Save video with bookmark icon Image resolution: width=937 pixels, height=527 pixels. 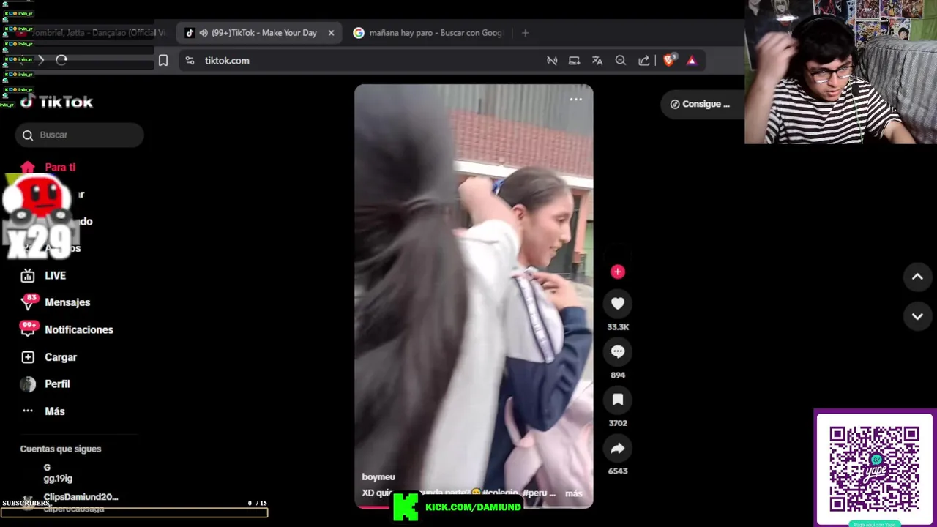618,400
